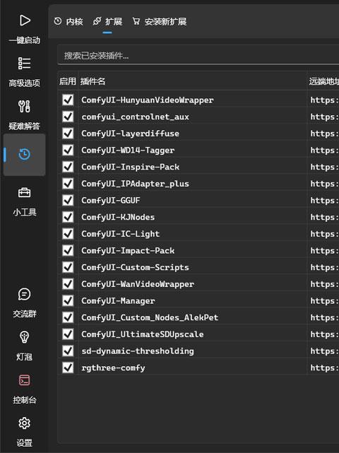This screenshot has height=453, width=339.
Task: Click https link in ComfyUI-GGUF row
Action: point(324,201)
